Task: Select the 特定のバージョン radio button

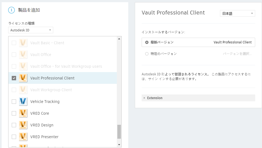Action: coord(147,54)
